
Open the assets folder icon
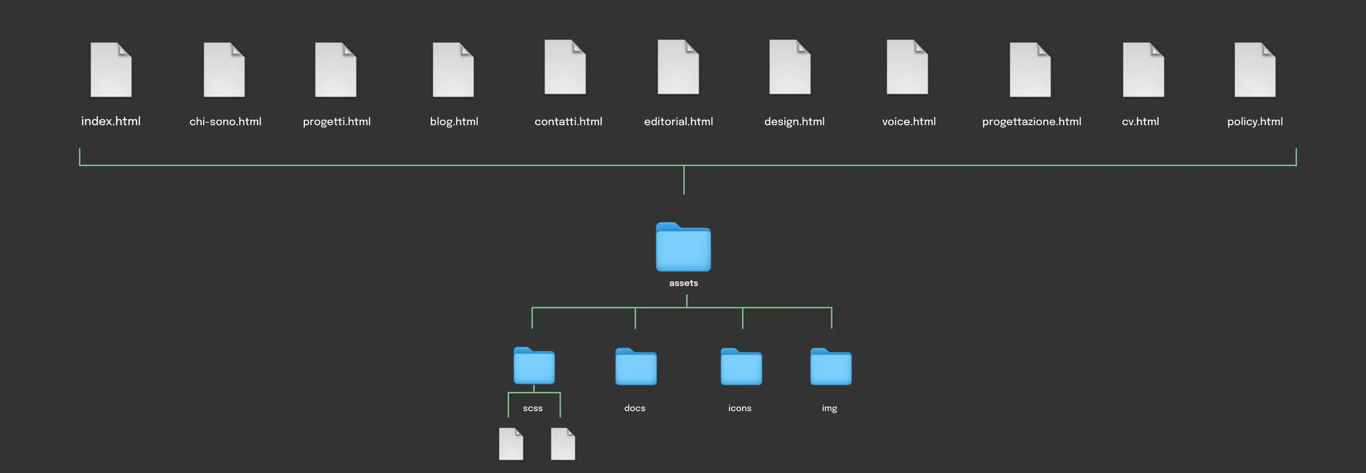pos(684,247)
